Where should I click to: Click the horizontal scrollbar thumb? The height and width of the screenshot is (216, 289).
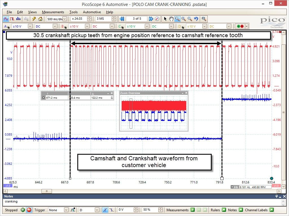(x=47, y=191)
